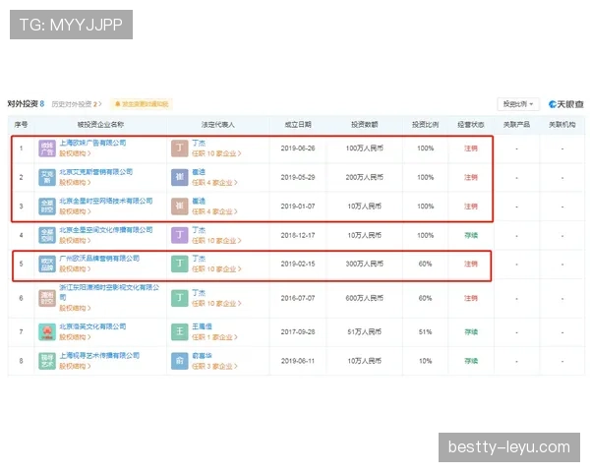
Task: Open row 4 company name link
Action: [106, 230]
